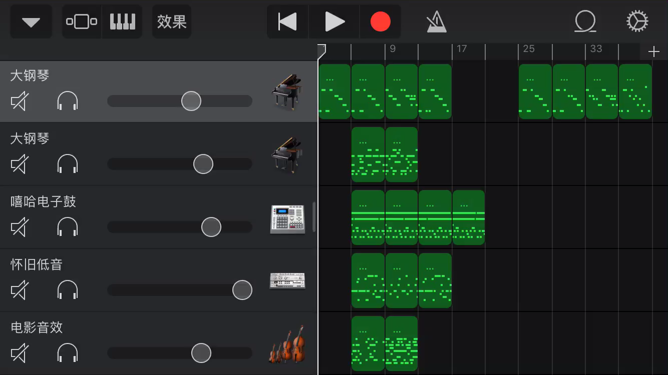Go to beginning with the rewind button
The width and height of the screenshot is (668, 375).
pyautogui.click(x=287, y=22)
